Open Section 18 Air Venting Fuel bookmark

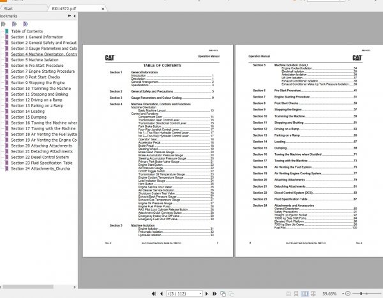click(43, 134)
